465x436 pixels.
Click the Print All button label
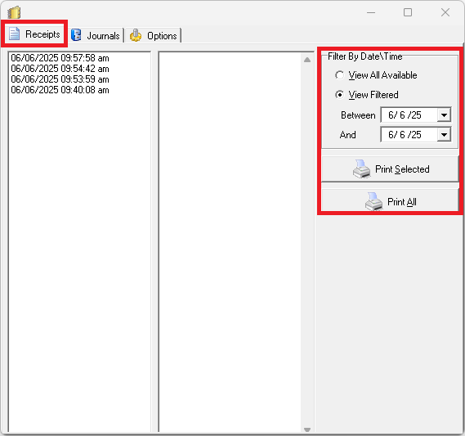click(x=402, y=202)
